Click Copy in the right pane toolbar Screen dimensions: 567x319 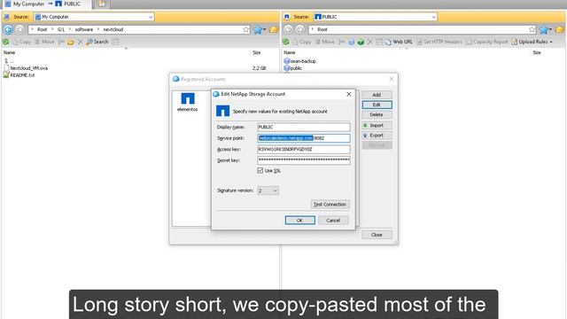click(302, 42)
